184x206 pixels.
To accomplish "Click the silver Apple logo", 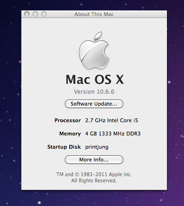I will pyautogui.click(x=94, y=51).
